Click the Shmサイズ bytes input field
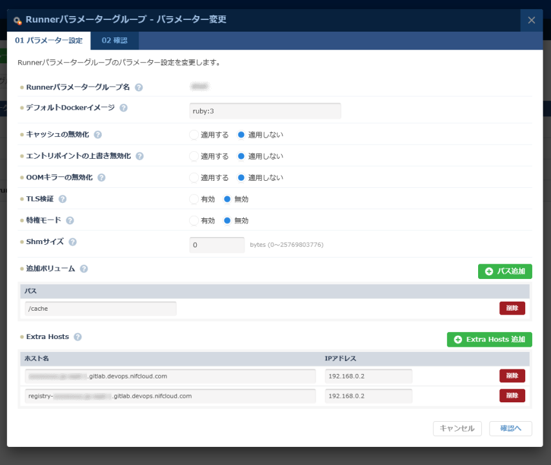Viewport: 551px width, 465px height. pos(217,245)
